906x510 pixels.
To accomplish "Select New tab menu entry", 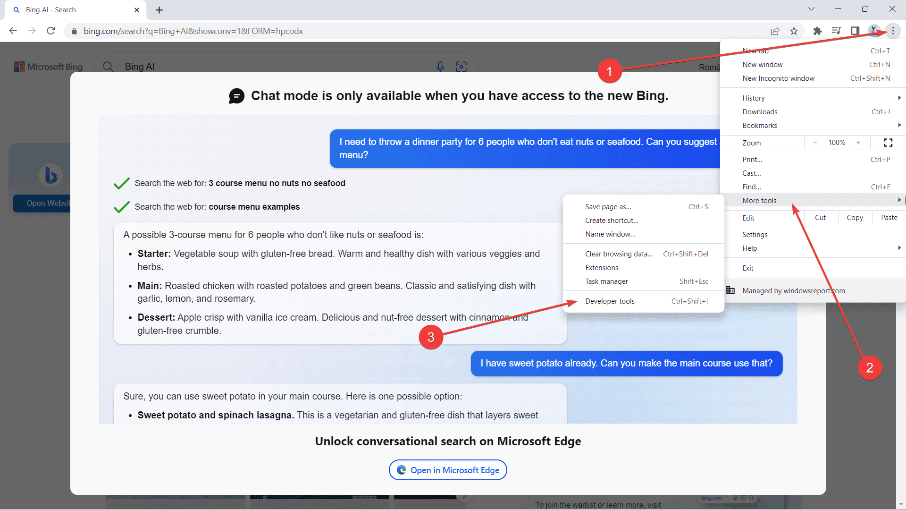I will click(x=813, y=51).
